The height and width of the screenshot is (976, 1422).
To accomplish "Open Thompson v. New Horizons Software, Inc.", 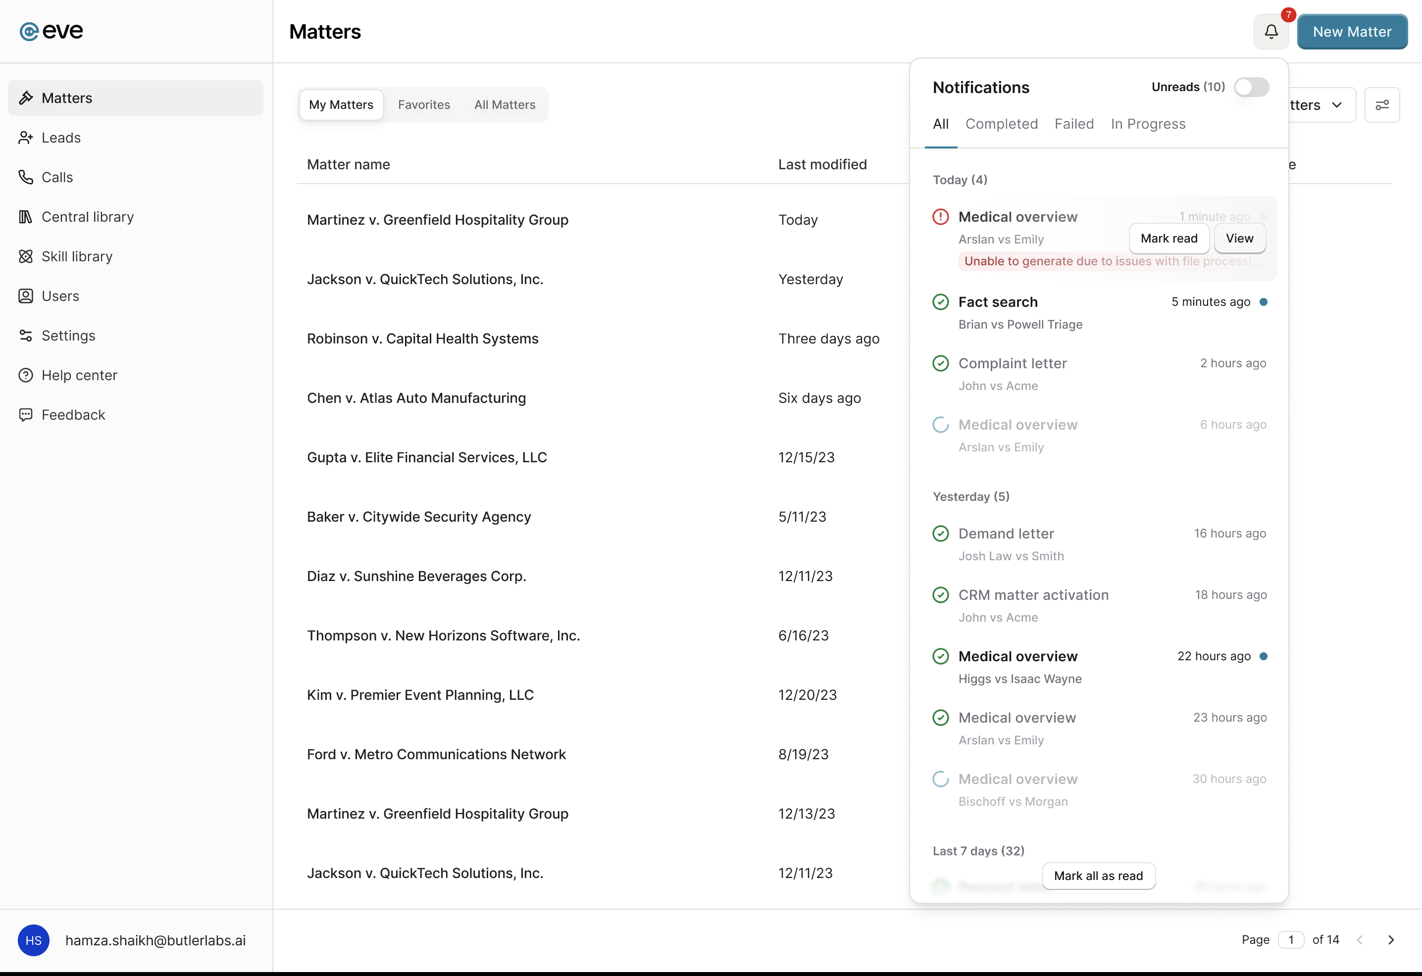I will tap(443, 635).
